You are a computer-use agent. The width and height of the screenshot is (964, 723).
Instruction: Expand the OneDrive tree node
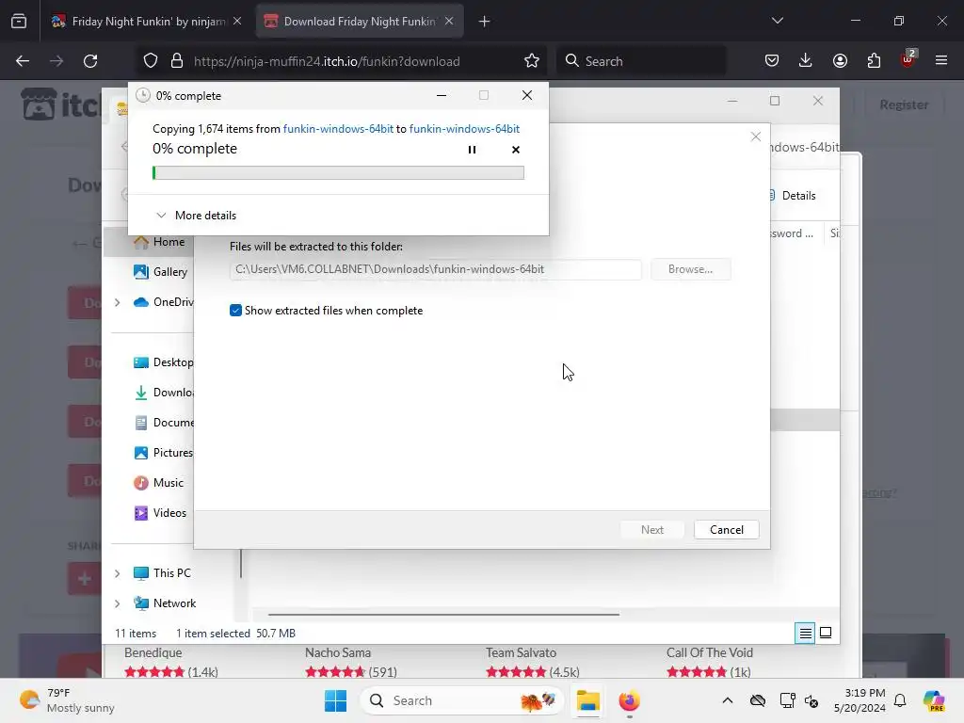pos(118,302)
